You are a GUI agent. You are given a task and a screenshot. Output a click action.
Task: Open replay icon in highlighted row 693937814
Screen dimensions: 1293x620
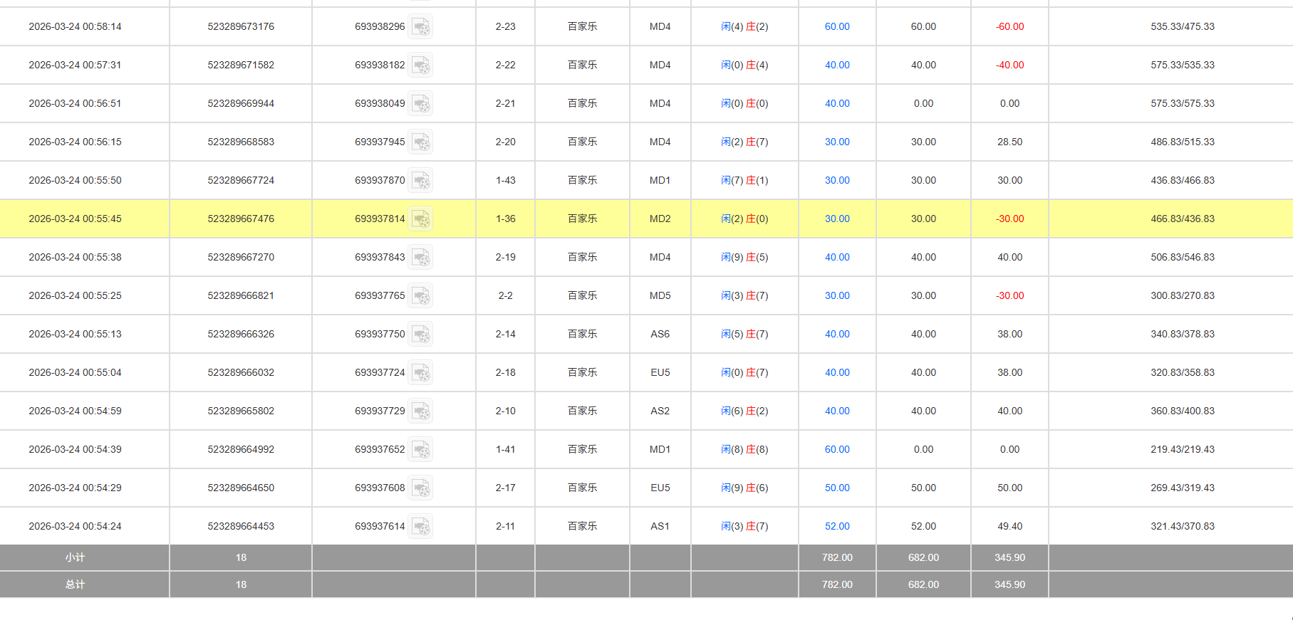(420, 219)
